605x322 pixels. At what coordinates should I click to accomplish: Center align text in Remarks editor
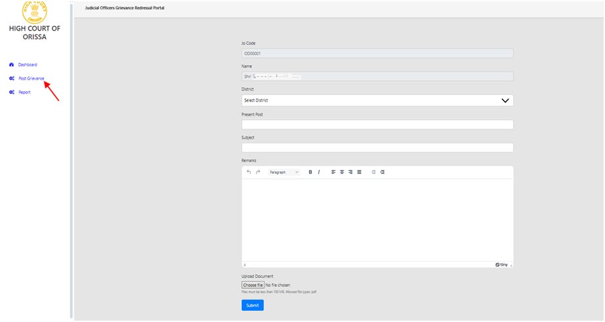pos(342,172)
